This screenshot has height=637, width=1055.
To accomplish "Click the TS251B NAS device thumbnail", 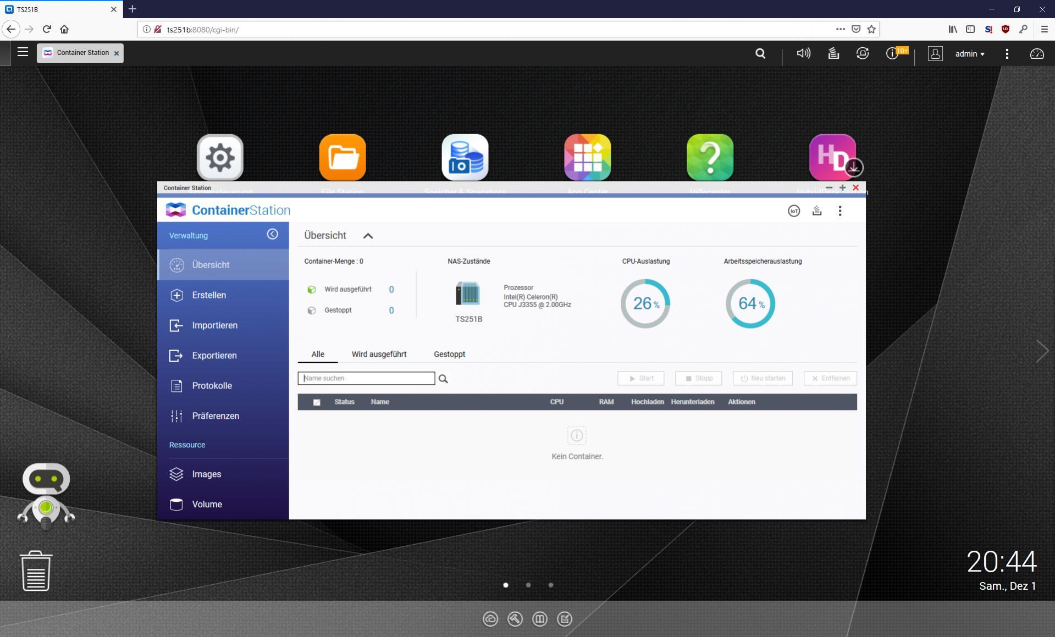I will pyautogui.click(x=468, y=293).
